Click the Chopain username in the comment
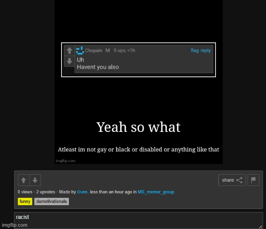 click(x=94, y=50)
